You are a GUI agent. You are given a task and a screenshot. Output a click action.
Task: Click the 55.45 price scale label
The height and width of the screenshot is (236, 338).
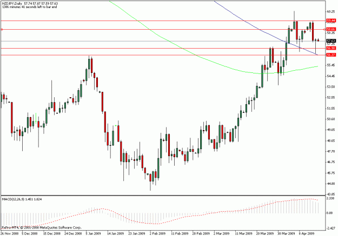331,65
